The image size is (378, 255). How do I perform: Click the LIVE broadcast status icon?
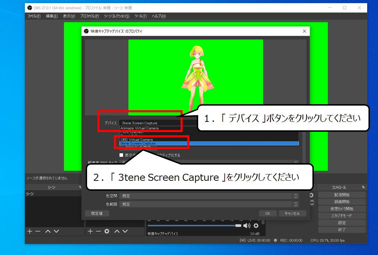point(243,240)
